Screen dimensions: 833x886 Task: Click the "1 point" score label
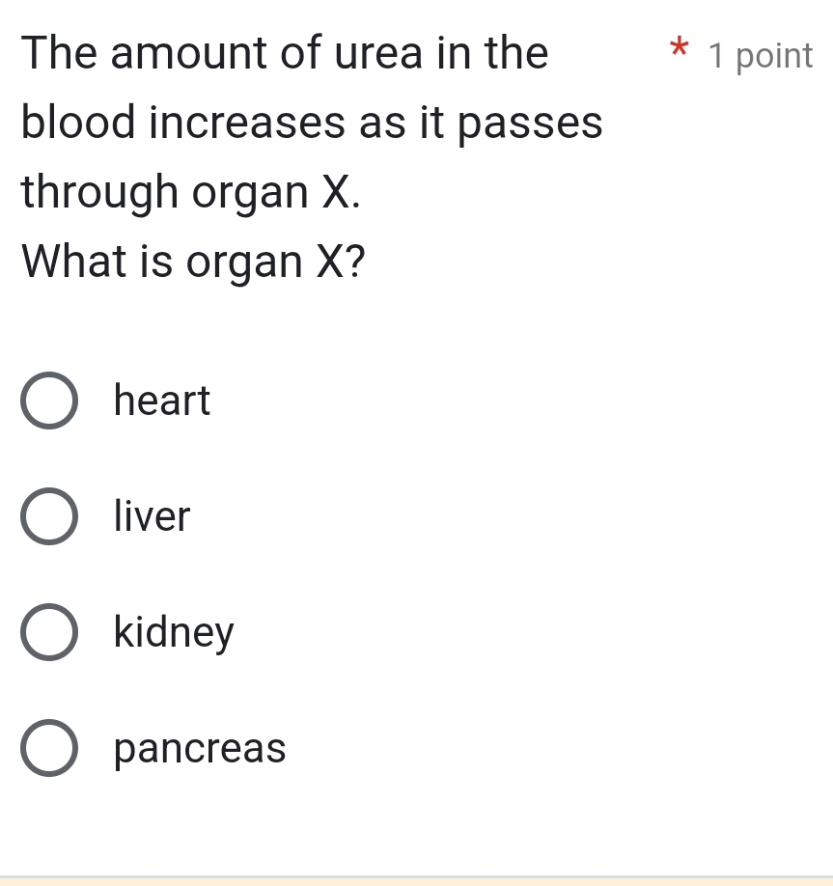click(760, 56)
